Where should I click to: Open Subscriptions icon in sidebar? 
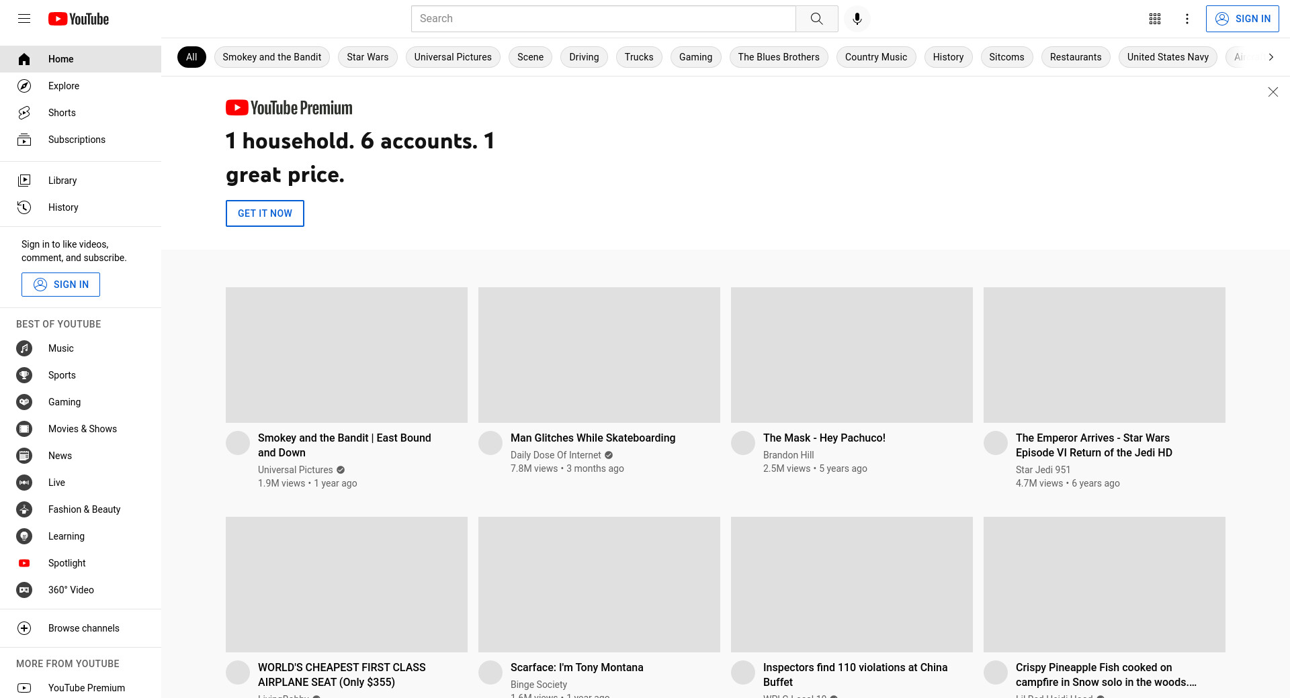(x=24, y=140)
